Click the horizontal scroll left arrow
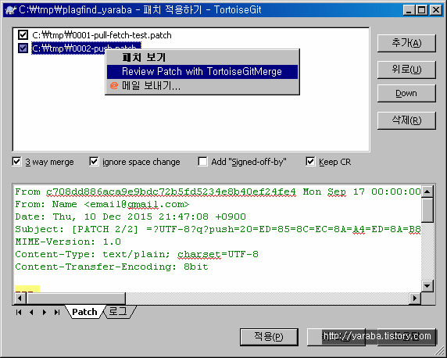 point(20,299)
